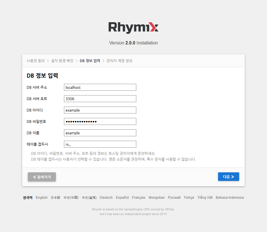The width and height of the screenshot is (267, 232).
Task: Open the 설치 환경 확인 step
Action: coord(62,60)
